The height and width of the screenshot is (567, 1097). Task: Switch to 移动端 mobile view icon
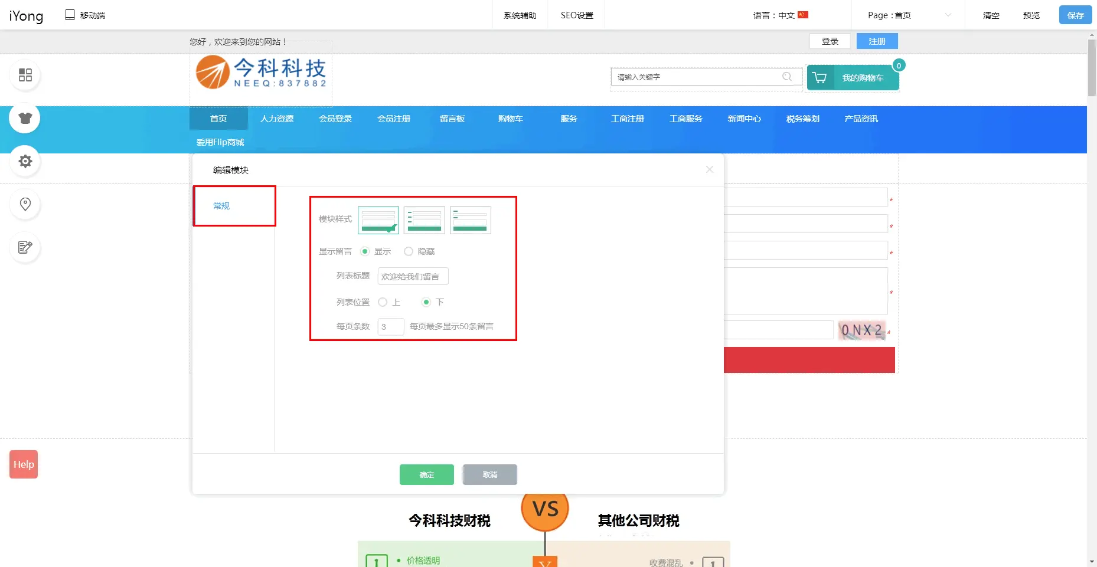[70, 15]
